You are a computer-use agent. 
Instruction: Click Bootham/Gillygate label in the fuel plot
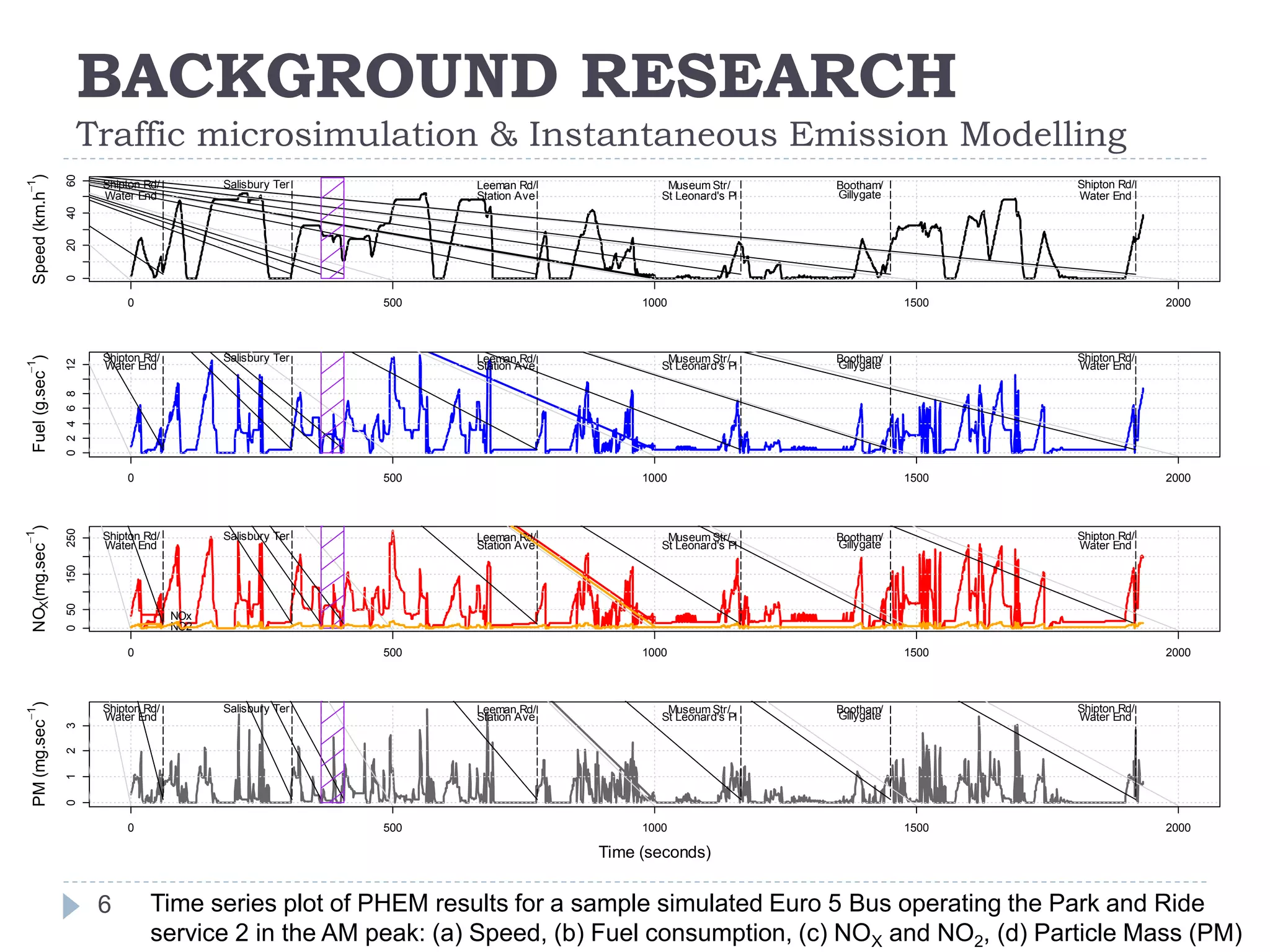point(859,362)
